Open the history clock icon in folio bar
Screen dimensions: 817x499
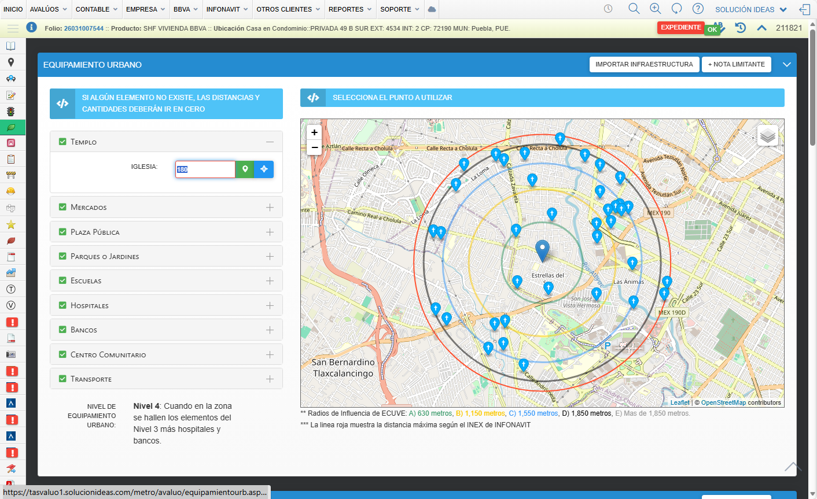click(x=740, y=28)
